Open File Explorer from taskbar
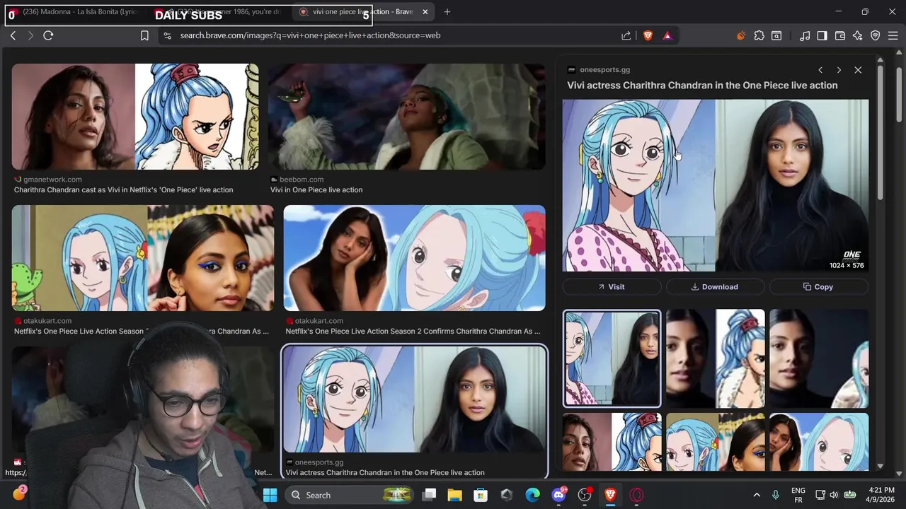The image size is (906, 509). [454, 495]
